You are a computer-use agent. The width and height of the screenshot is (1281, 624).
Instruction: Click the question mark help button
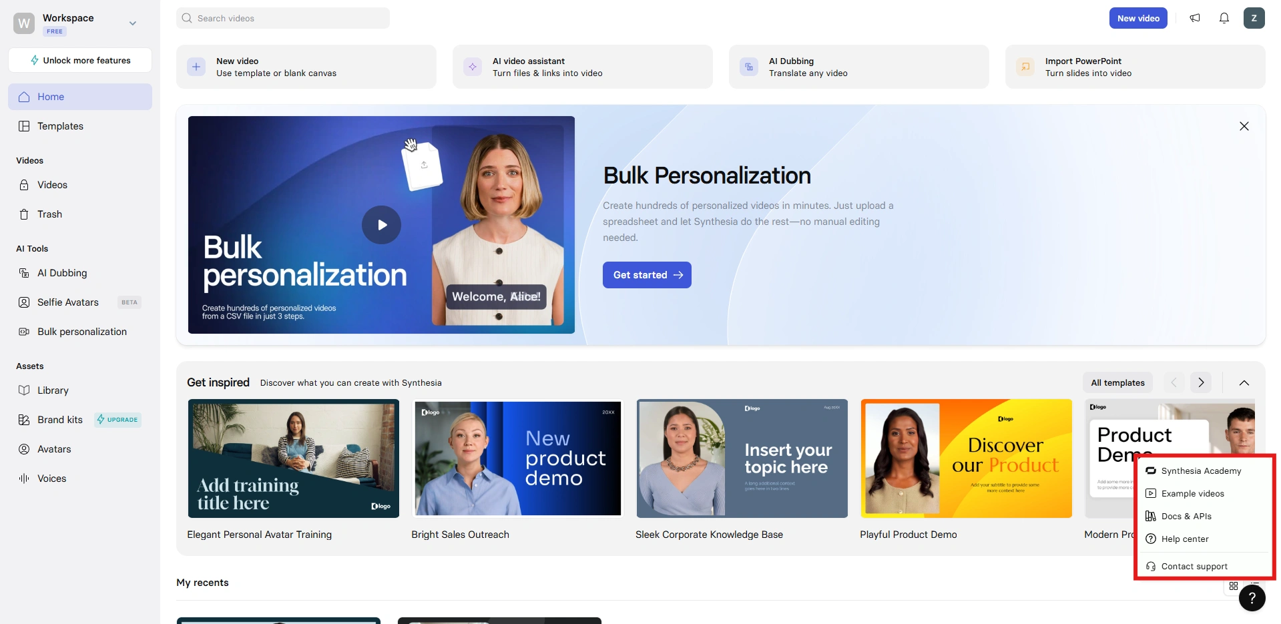pos(1252,598)
